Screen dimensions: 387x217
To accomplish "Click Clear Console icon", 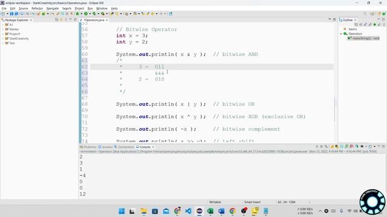I will point(332,146).
